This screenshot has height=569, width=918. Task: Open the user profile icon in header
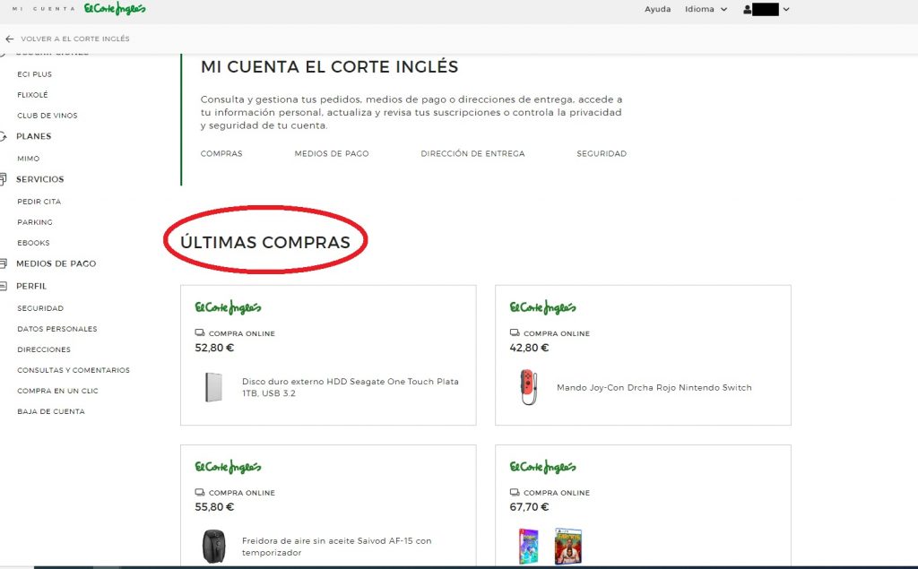748,9
